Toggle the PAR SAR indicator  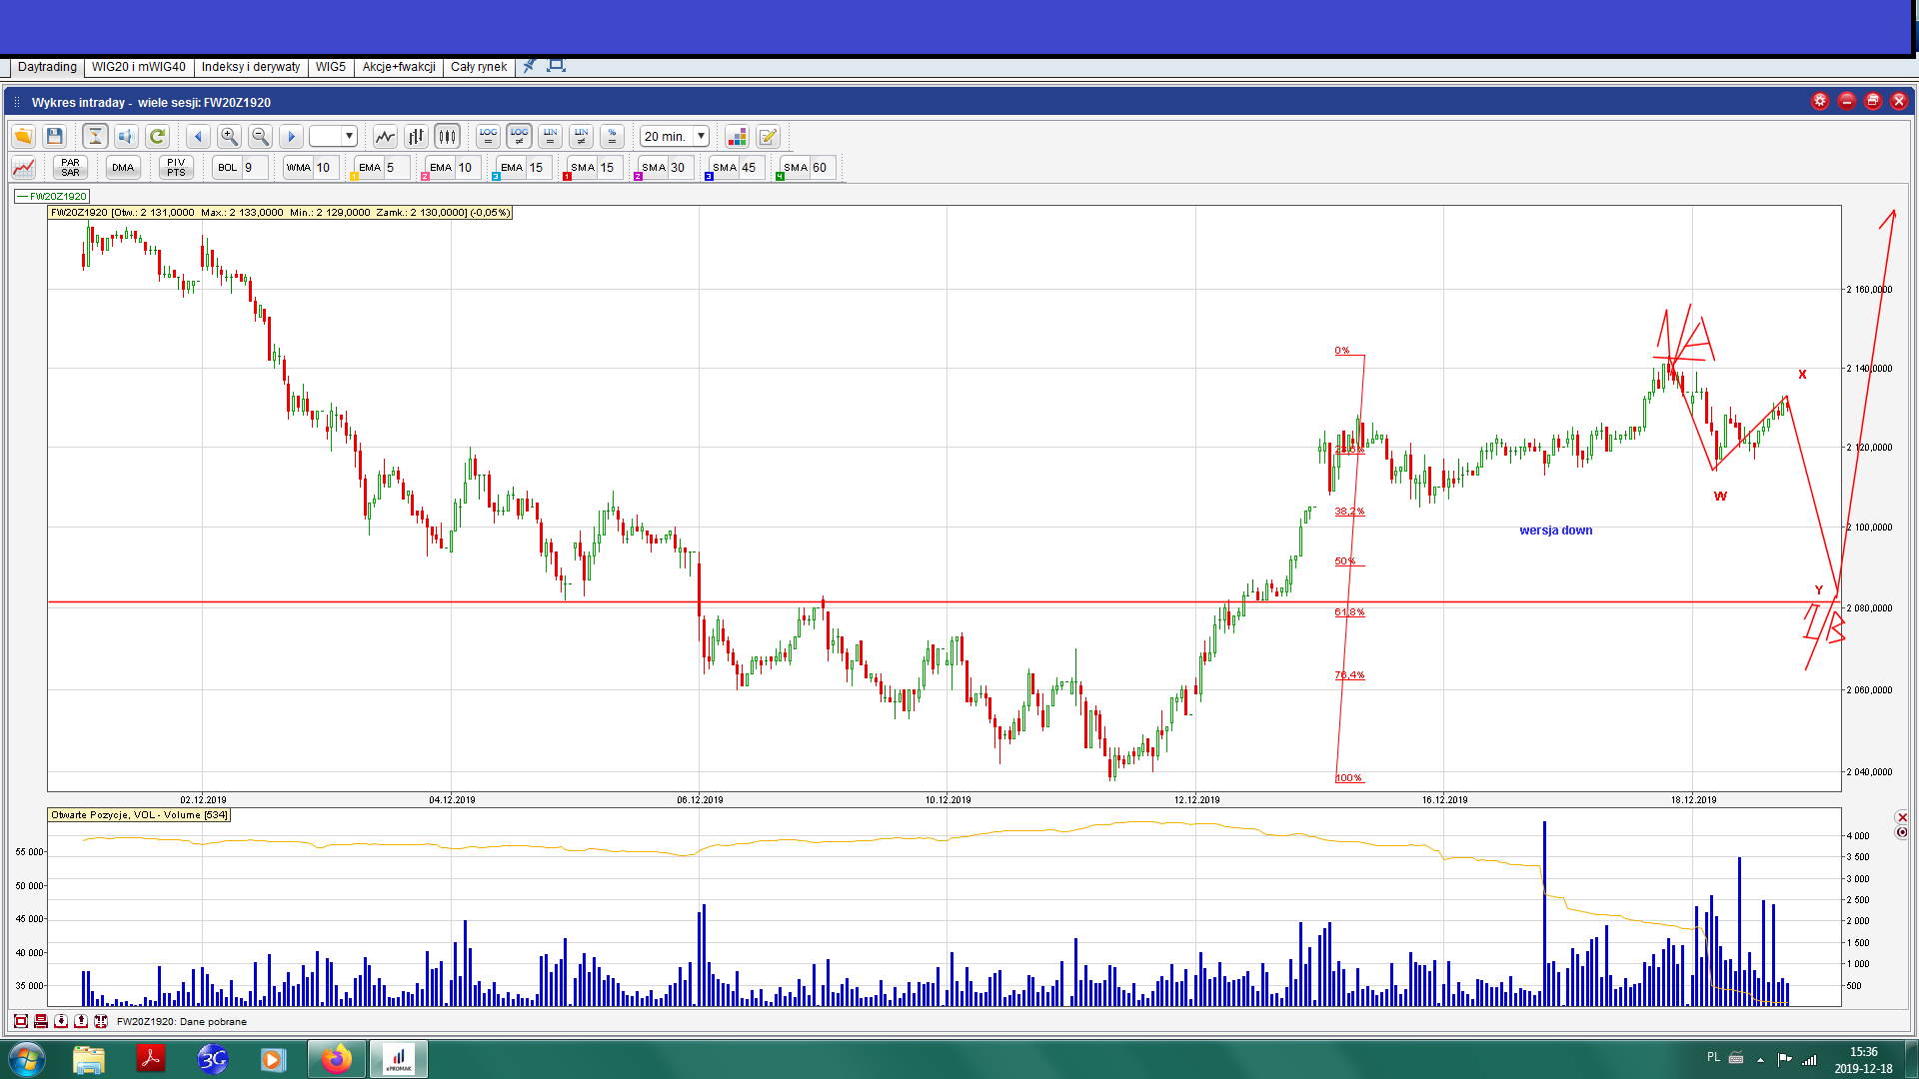[70, 167]
